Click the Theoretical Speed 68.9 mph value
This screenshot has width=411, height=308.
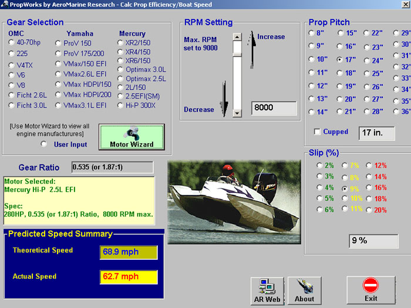point(129,252)
